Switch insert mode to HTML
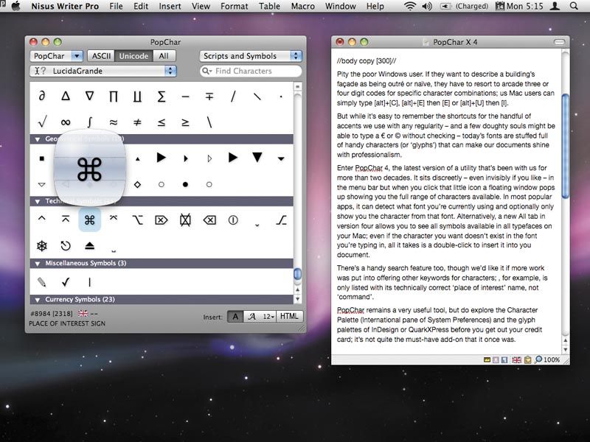 coord(289,317)
